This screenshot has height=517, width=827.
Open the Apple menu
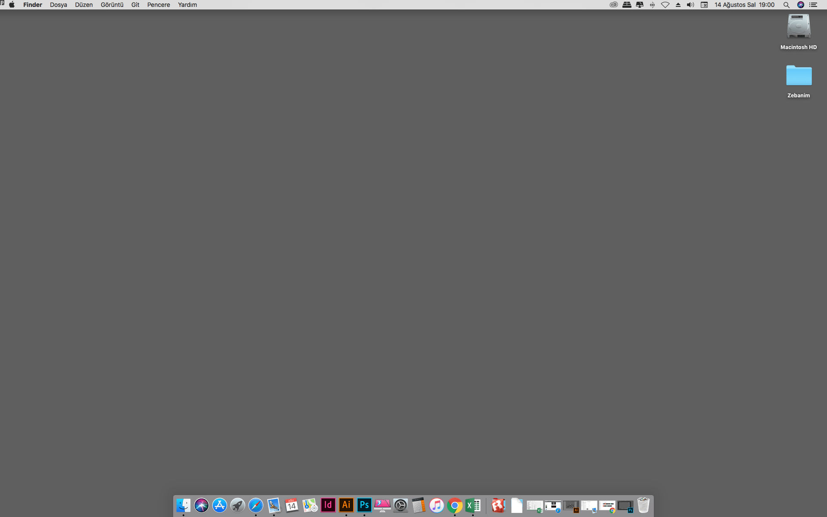12,5
